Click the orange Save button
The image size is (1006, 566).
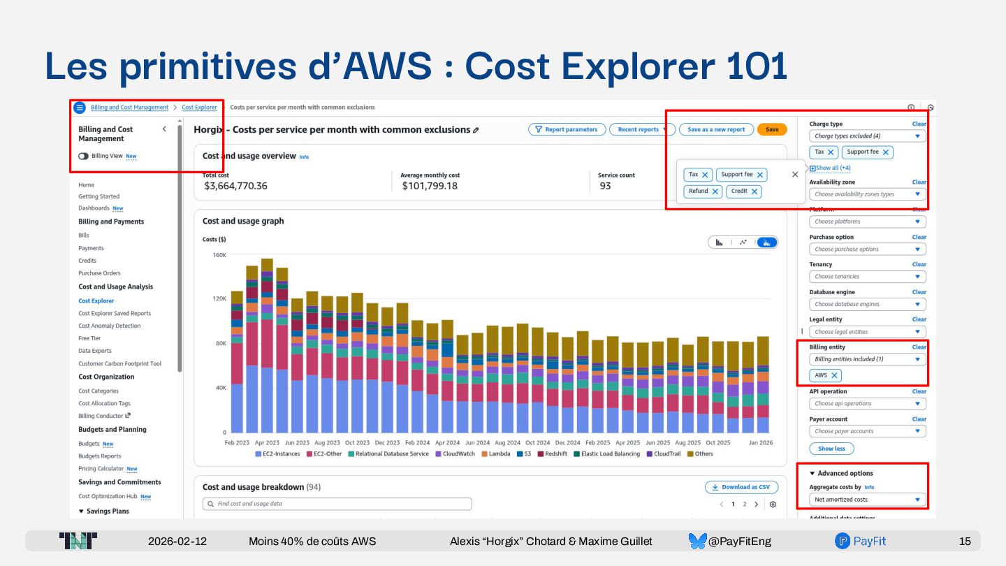point(772,129)
